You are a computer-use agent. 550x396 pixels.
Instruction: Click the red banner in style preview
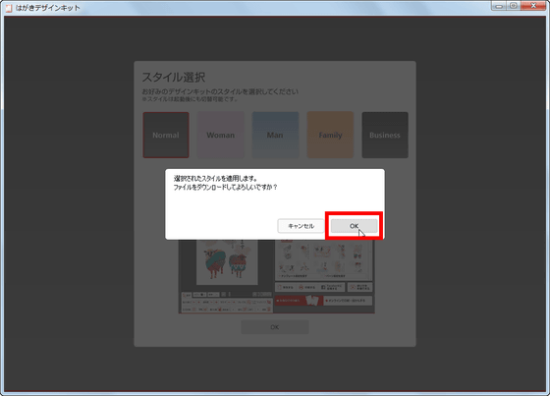pyautogui.click(x=299, y=301)
